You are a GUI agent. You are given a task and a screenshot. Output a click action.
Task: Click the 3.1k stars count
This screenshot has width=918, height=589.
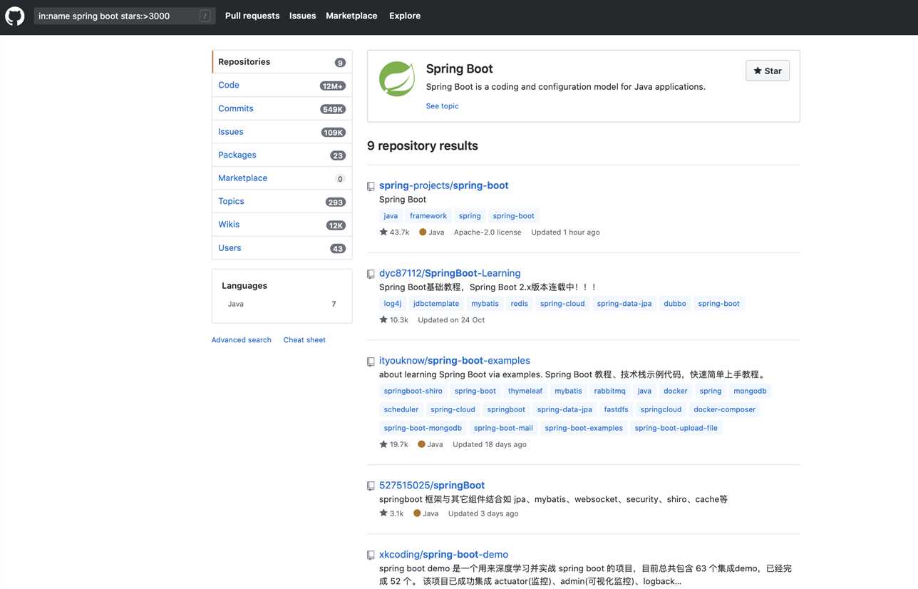391,513
